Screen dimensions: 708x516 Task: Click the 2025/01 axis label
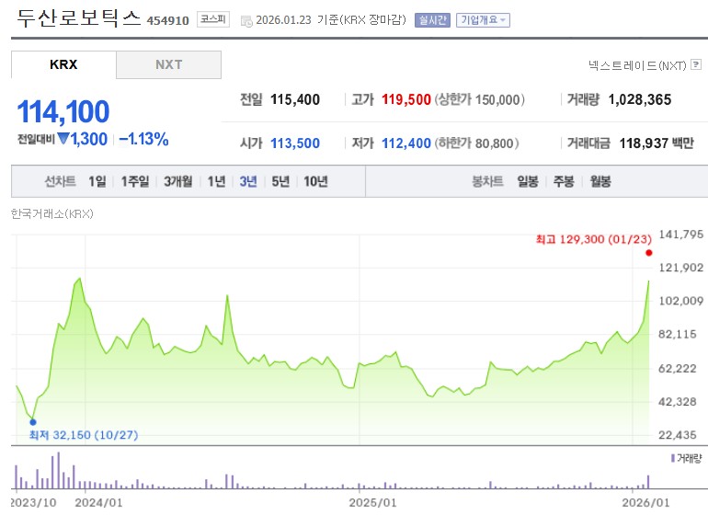372,502
